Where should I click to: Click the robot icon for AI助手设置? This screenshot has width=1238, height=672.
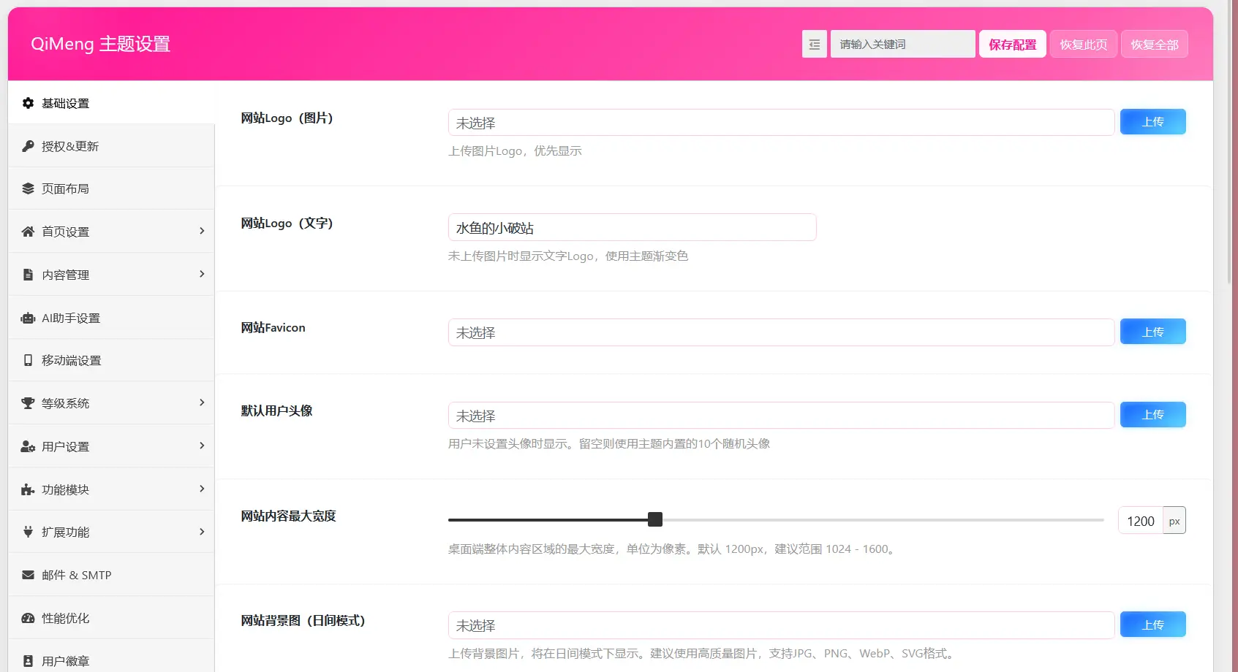pyautogui.click(x=28, y=318)
